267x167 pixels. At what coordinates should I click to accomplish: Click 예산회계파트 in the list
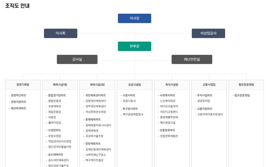pyautogui.click(x=18, y=108)
